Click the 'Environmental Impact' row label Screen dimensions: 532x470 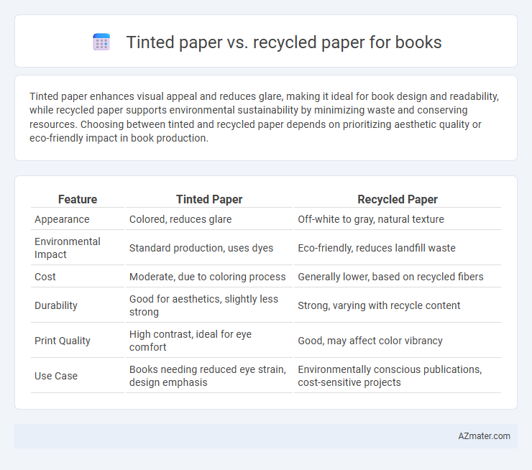(68, 248)
